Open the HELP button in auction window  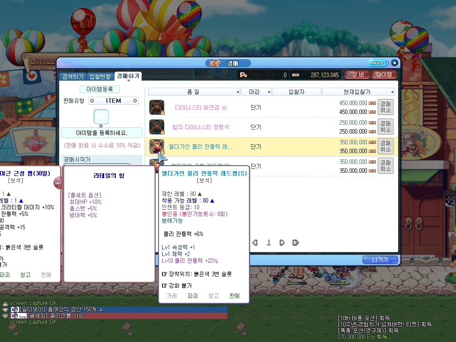tap(377, 63)
